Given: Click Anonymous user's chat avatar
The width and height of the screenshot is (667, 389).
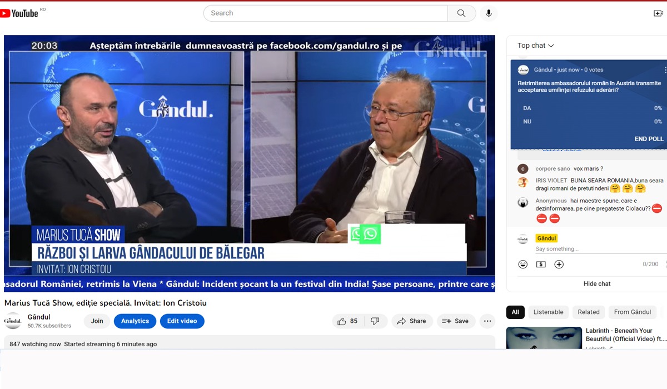Looking at the screenshot, I should (x=522, y=202).
